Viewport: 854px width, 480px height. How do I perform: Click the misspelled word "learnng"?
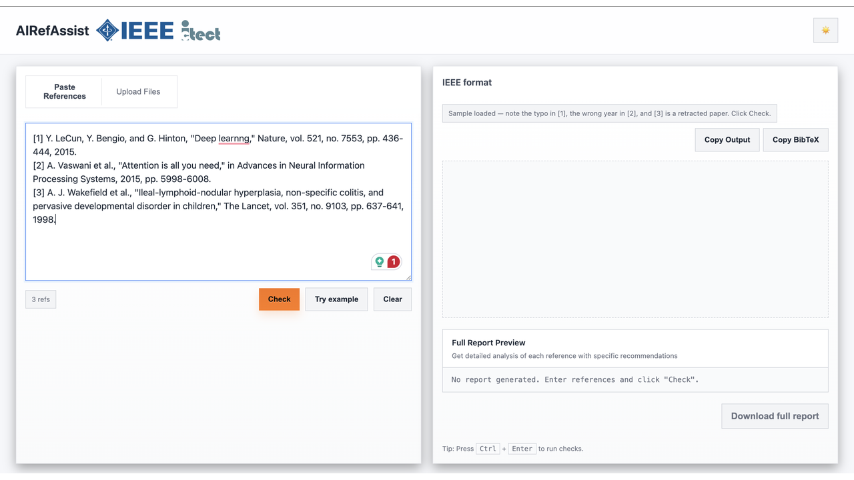coord(234,139)
